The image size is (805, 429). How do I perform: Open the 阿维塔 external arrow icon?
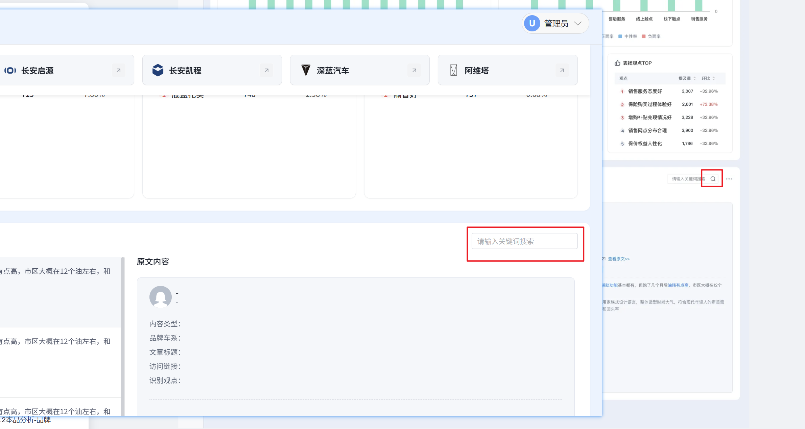coord(562,71)
